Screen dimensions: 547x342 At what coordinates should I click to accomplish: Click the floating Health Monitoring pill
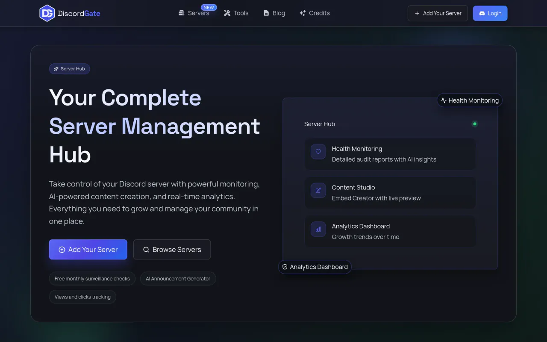point(470,100)
